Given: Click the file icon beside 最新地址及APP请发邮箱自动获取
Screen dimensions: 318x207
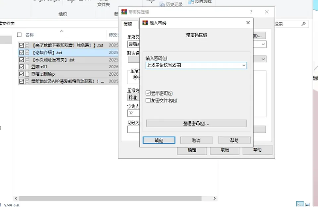Looking at the screenshot, I should [x=27, y=81].
